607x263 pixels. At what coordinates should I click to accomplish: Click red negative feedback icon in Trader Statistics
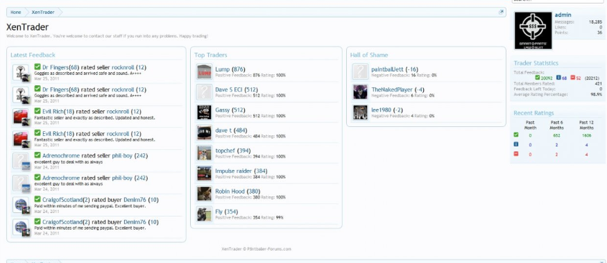tap(573, 78)
